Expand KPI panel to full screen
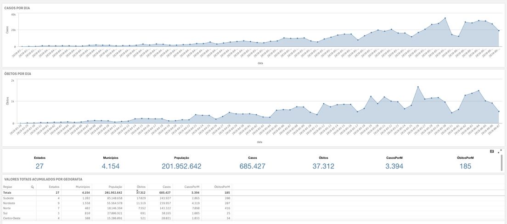The height and width of the screenshot is (224, 507). [x=500, y=151]
